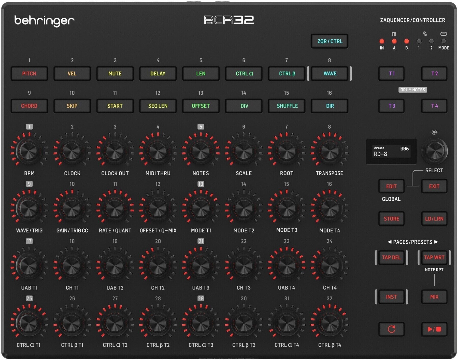Viewport: 458px width, 360px height.
Task: Select the VEL step button
Action: 72,74
